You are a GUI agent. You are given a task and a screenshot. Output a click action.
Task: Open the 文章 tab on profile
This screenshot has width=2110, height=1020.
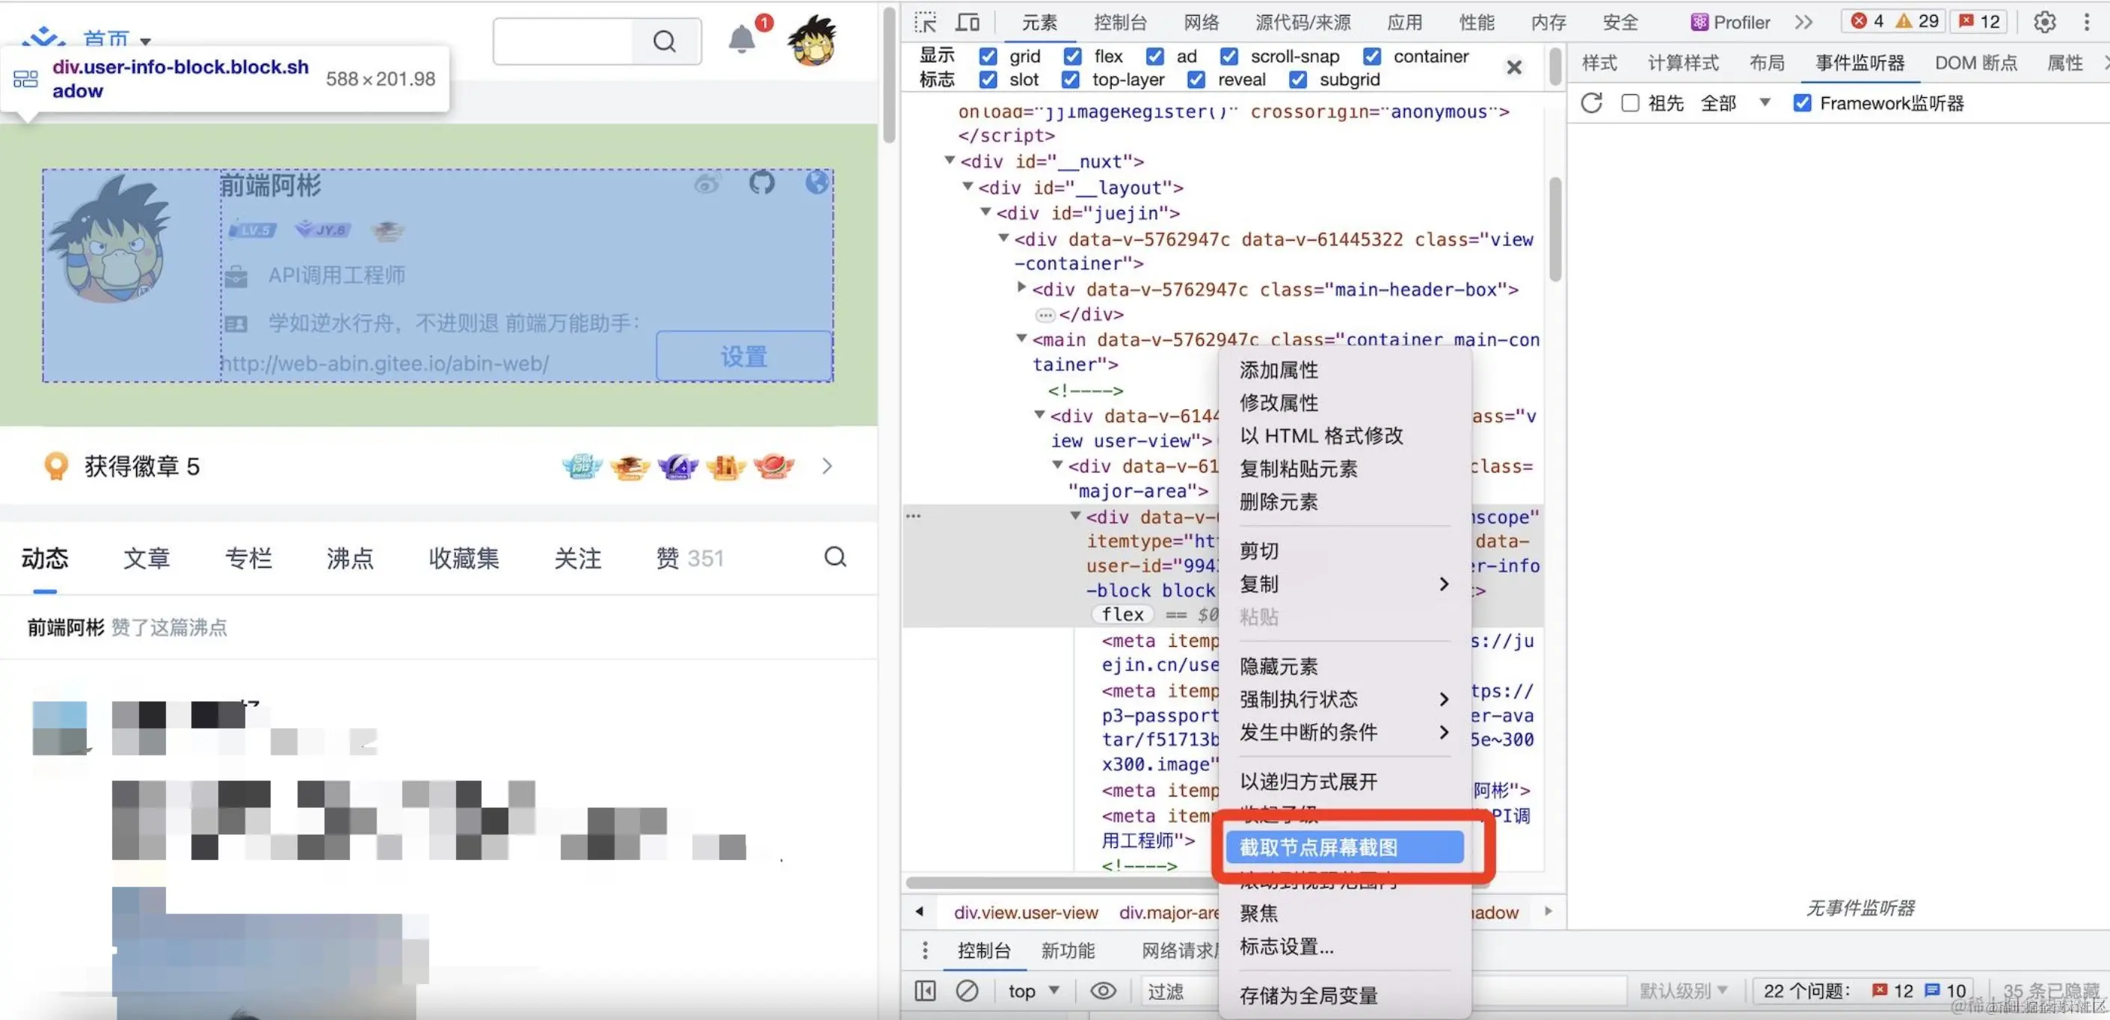point(147,559)
